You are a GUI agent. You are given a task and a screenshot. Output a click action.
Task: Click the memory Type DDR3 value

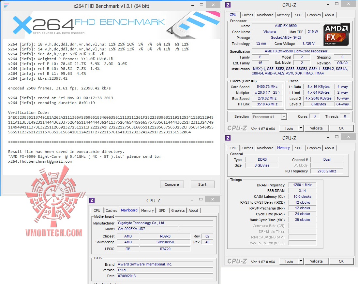coord(262,159)
